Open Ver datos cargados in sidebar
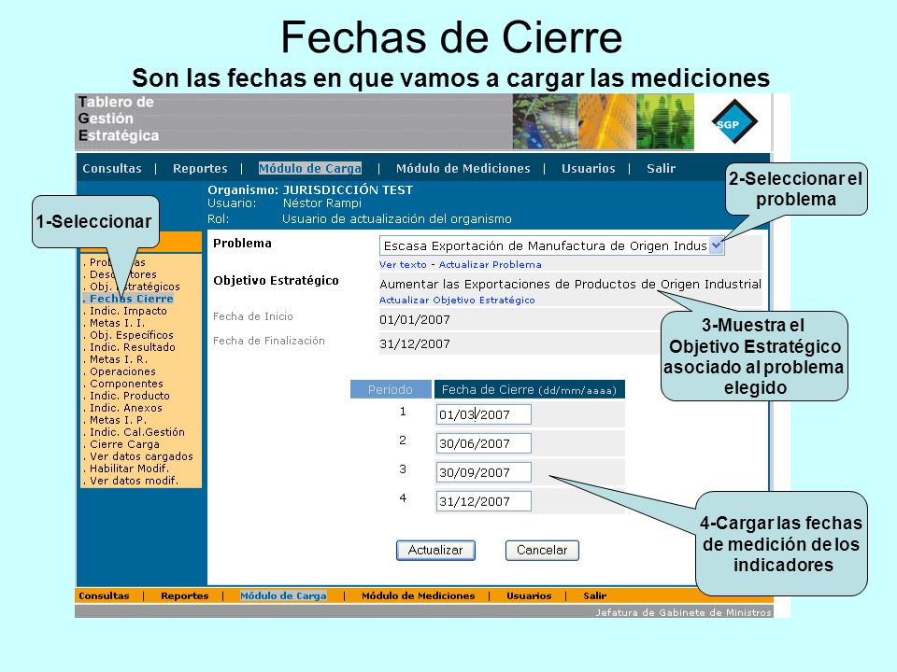897x672 pixels. point(141,456)
